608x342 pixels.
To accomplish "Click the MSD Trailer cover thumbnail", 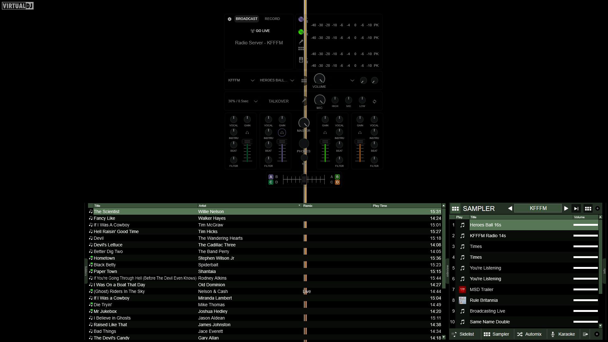I will [462, 290].
